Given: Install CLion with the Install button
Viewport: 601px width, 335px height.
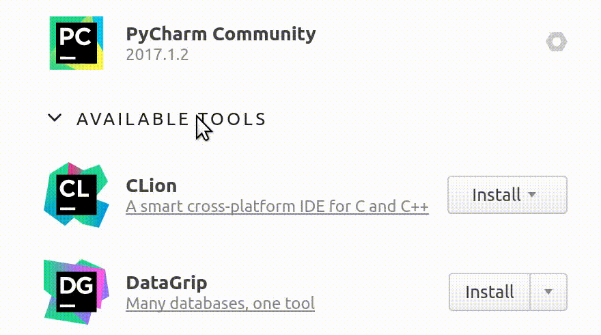Looking at the screenshot, I should point(507,195).
